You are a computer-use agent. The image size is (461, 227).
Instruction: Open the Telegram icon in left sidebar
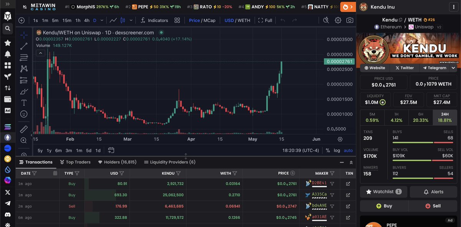pos(7,203)
